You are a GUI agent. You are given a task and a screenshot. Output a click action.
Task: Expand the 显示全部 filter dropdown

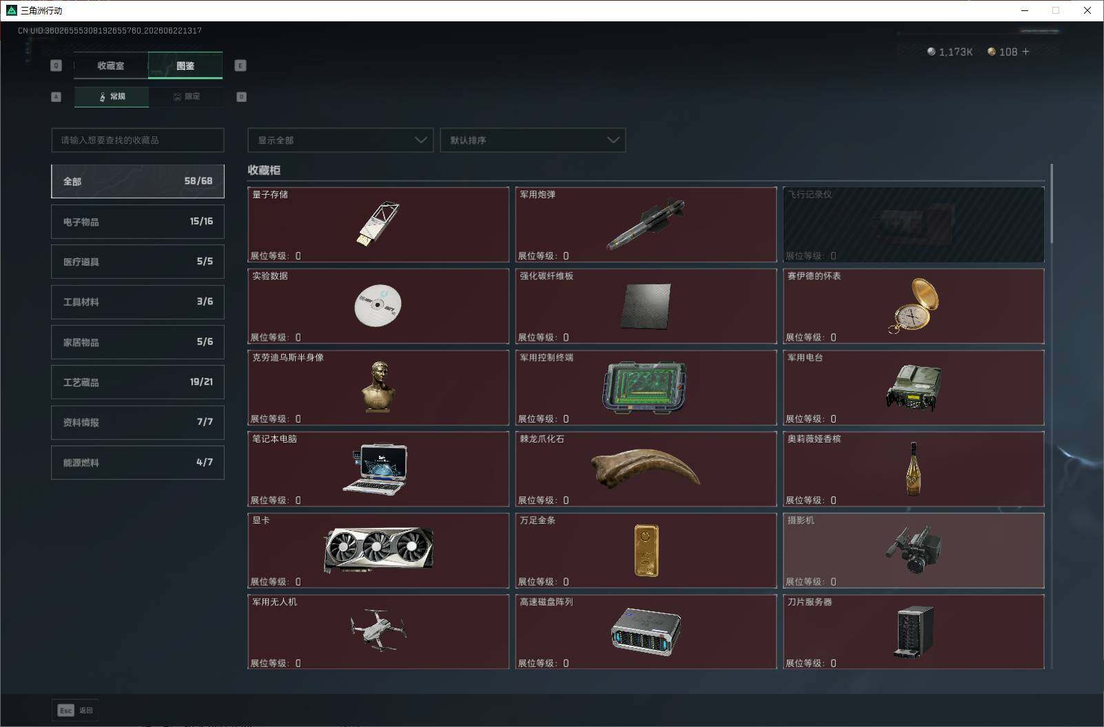[340, 140]
